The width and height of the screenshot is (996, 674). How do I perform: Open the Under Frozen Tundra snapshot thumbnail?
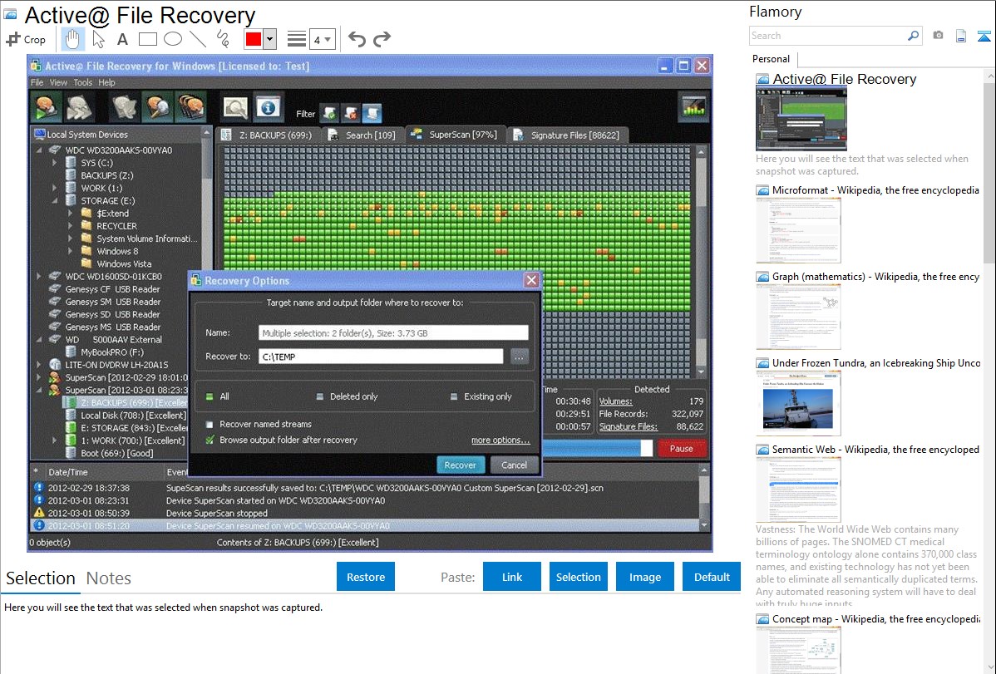pyautogui.click(x=798, y=403)
